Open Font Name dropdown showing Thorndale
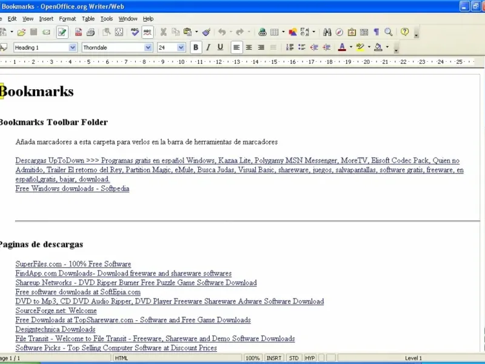 [148, 48]
